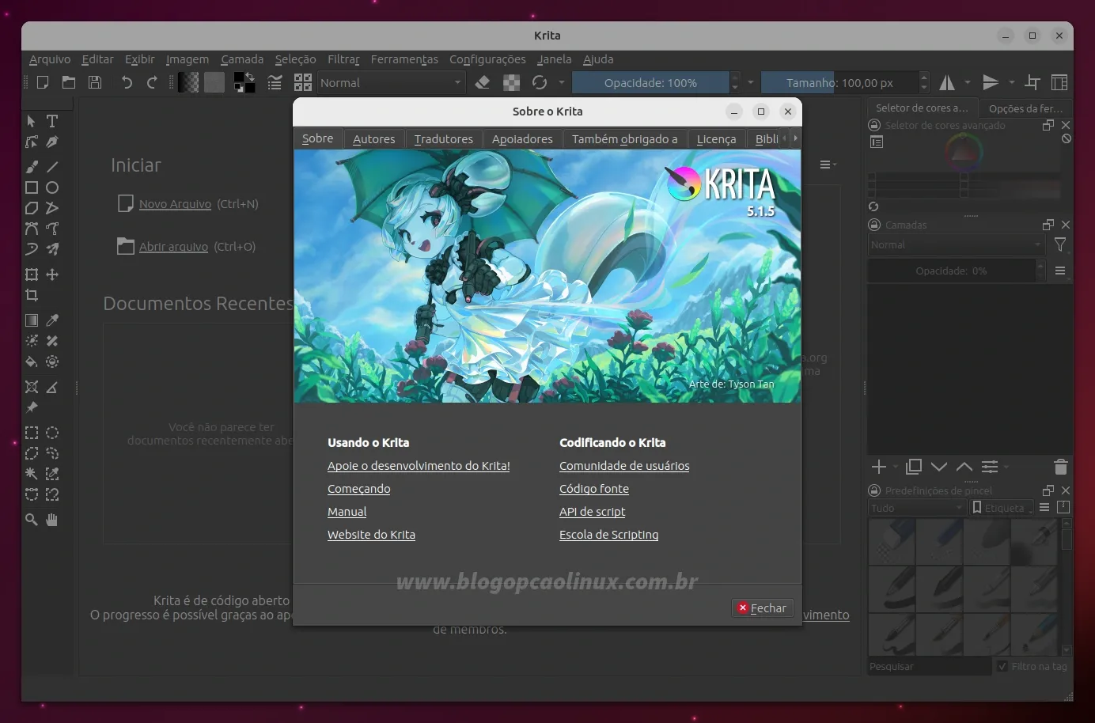The height and width of the screenshot is (723, 1095).
Task: Select the Fill bucket tool
Action: [x=32, y=361]
